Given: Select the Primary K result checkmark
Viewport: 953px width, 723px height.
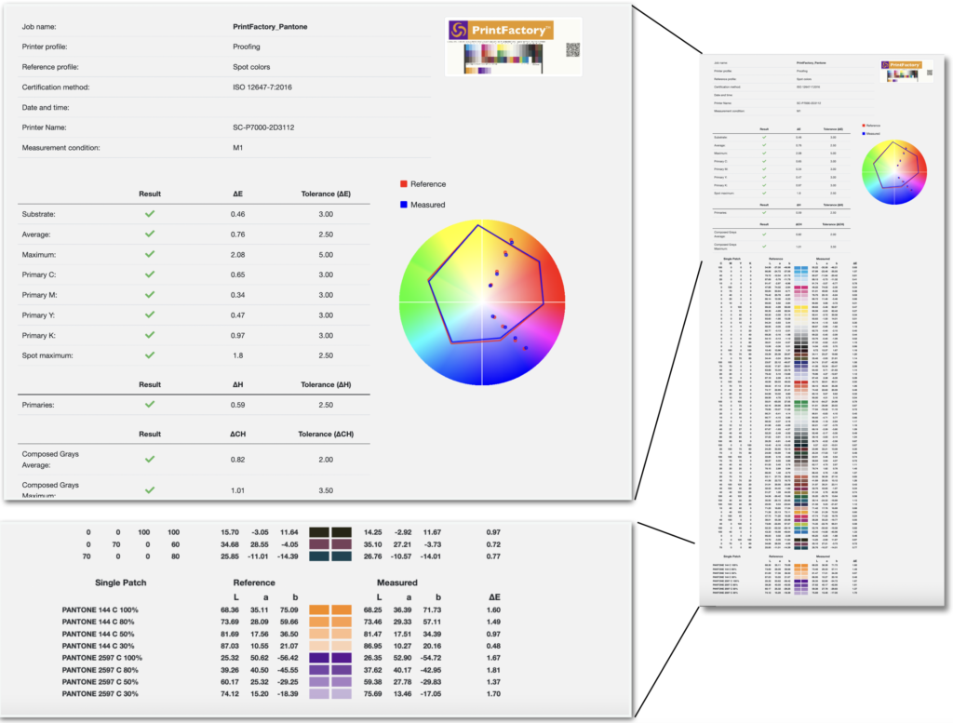Looking at the screenshot, I should [x=150, y=335].
